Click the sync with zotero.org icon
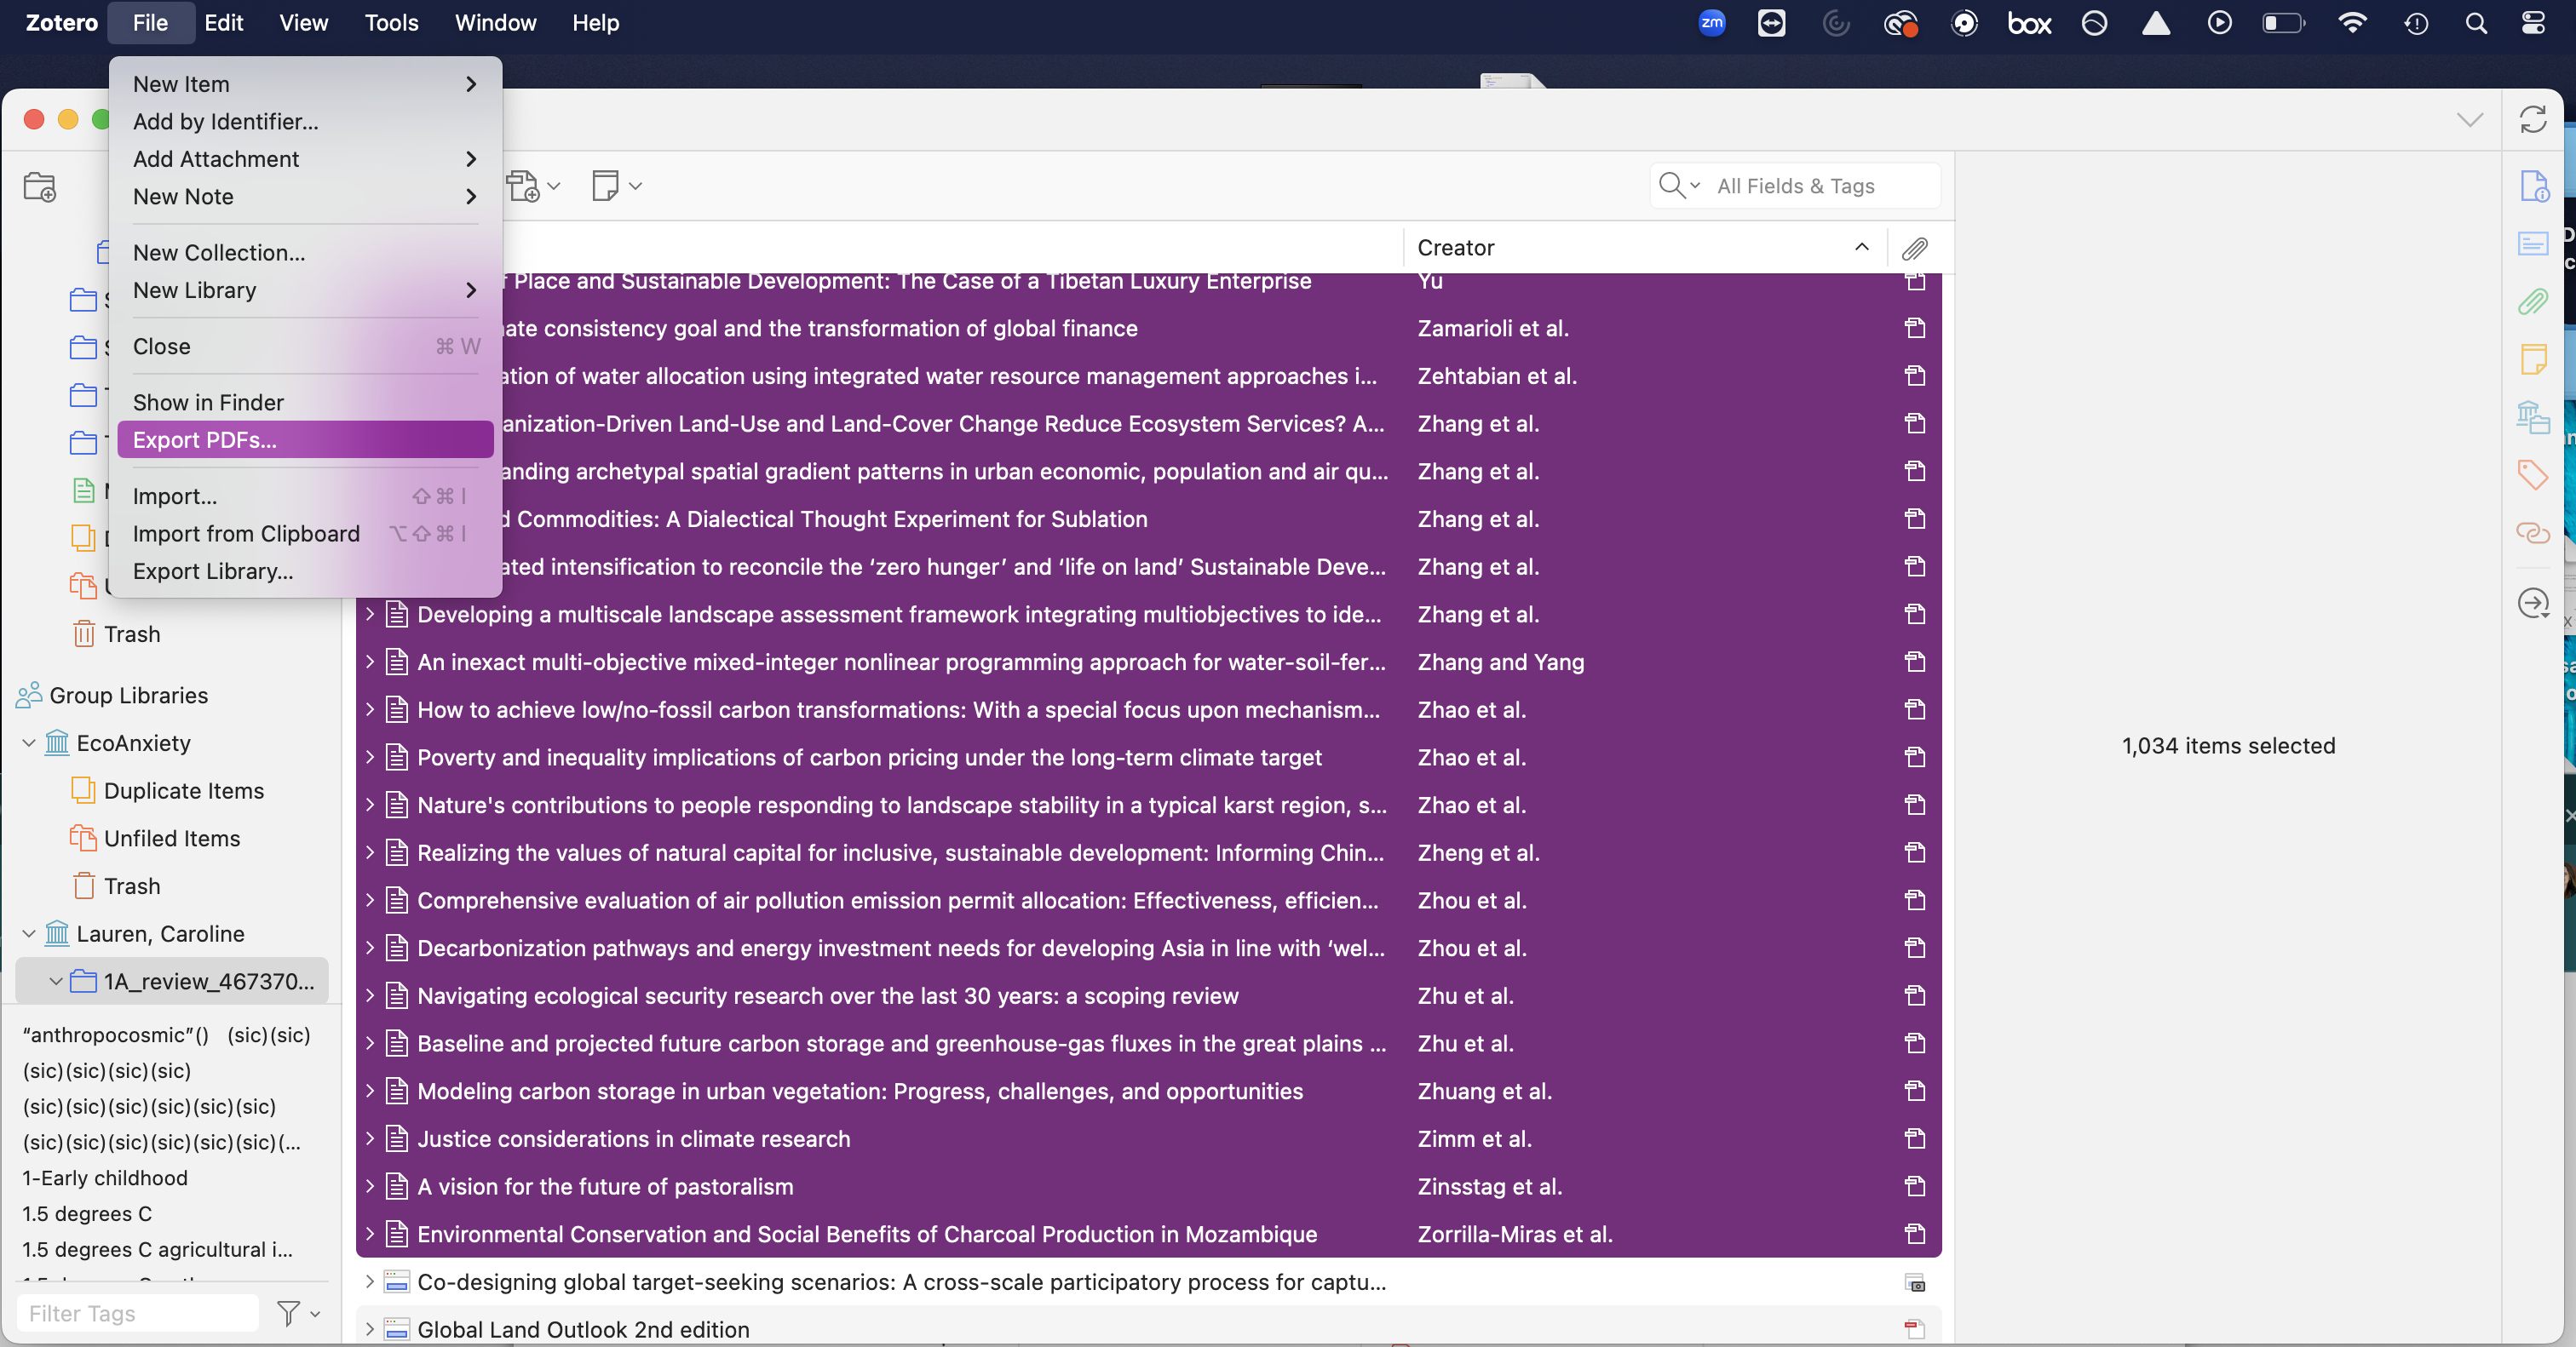This screenshot has height=1347, width=2576. click(x=2532, y=120)
